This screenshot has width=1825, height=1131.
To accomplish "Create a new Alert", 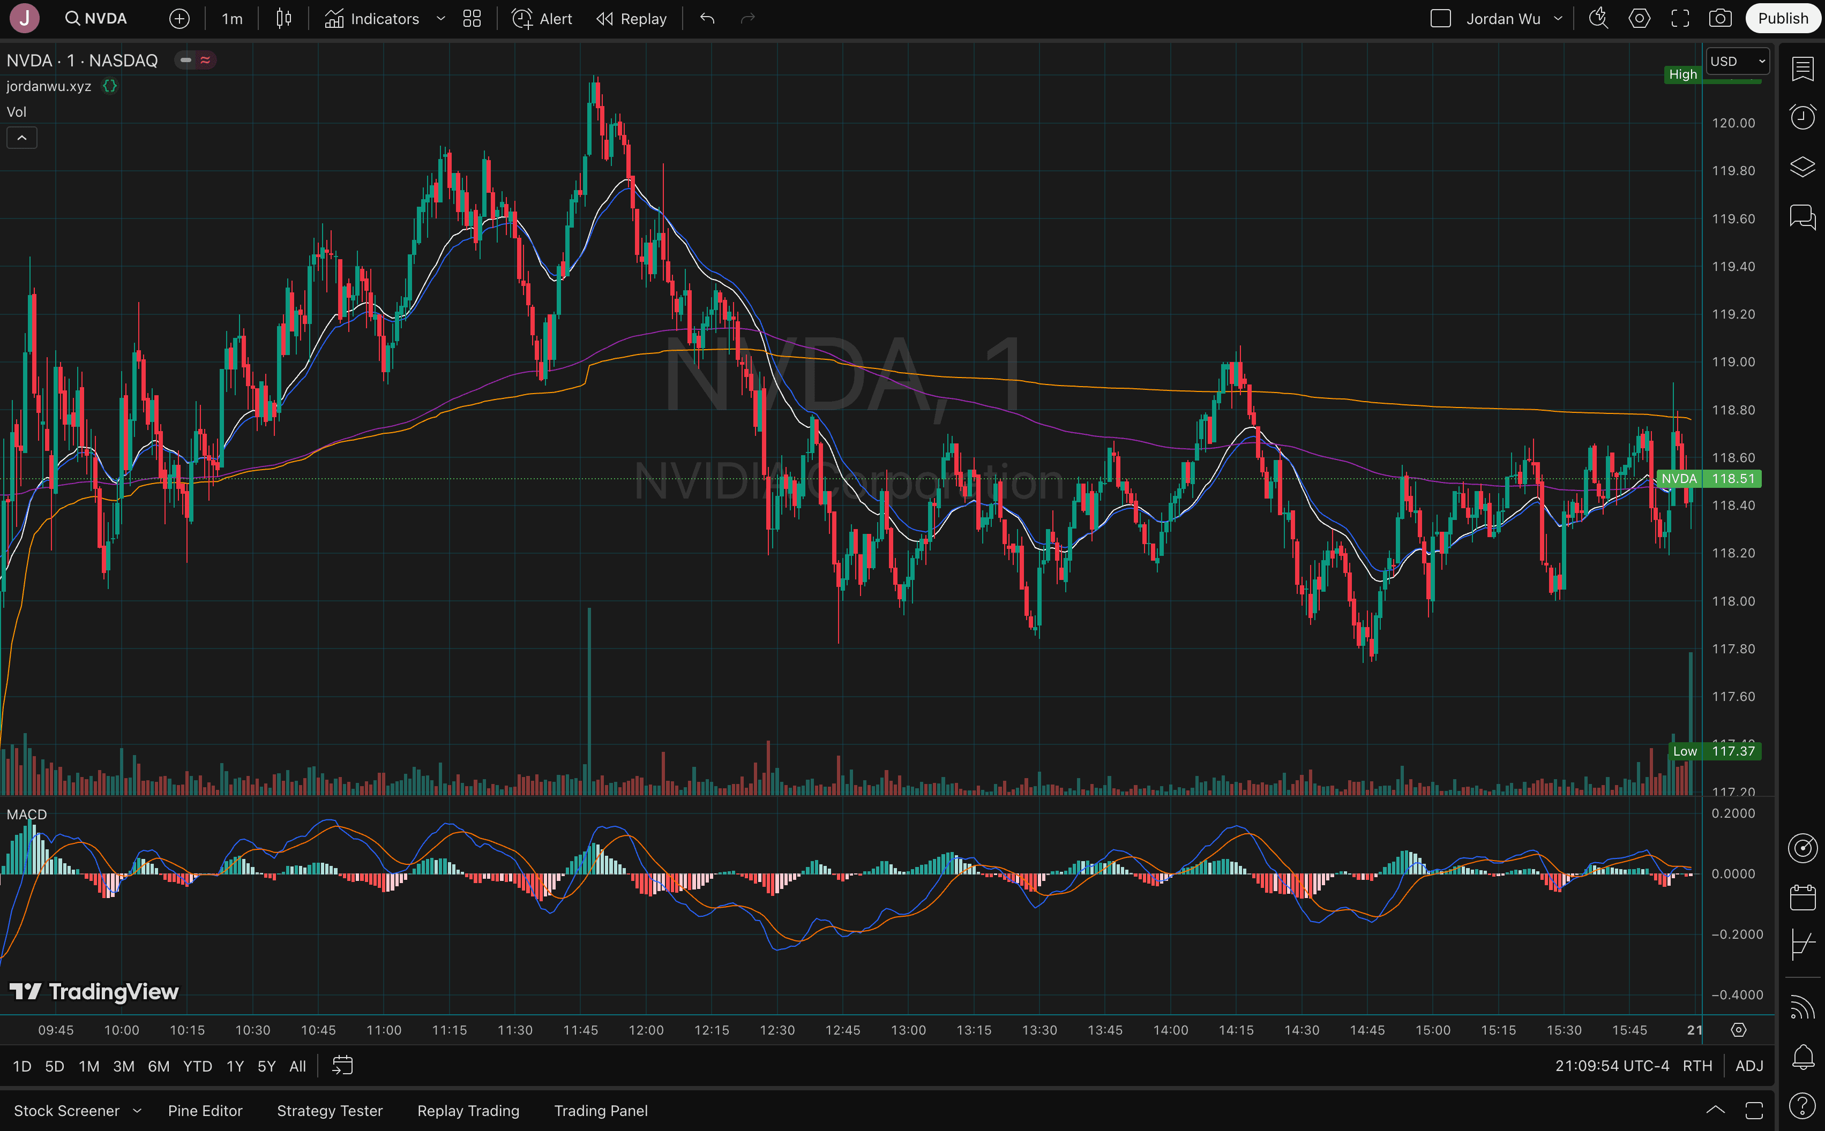I will 542,19.
